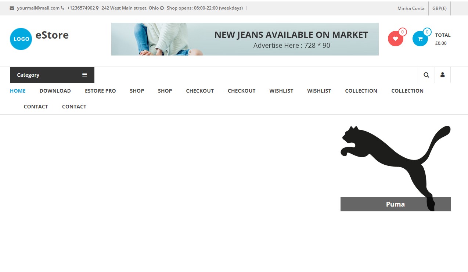Click the blue round LOGO icon

21,39
